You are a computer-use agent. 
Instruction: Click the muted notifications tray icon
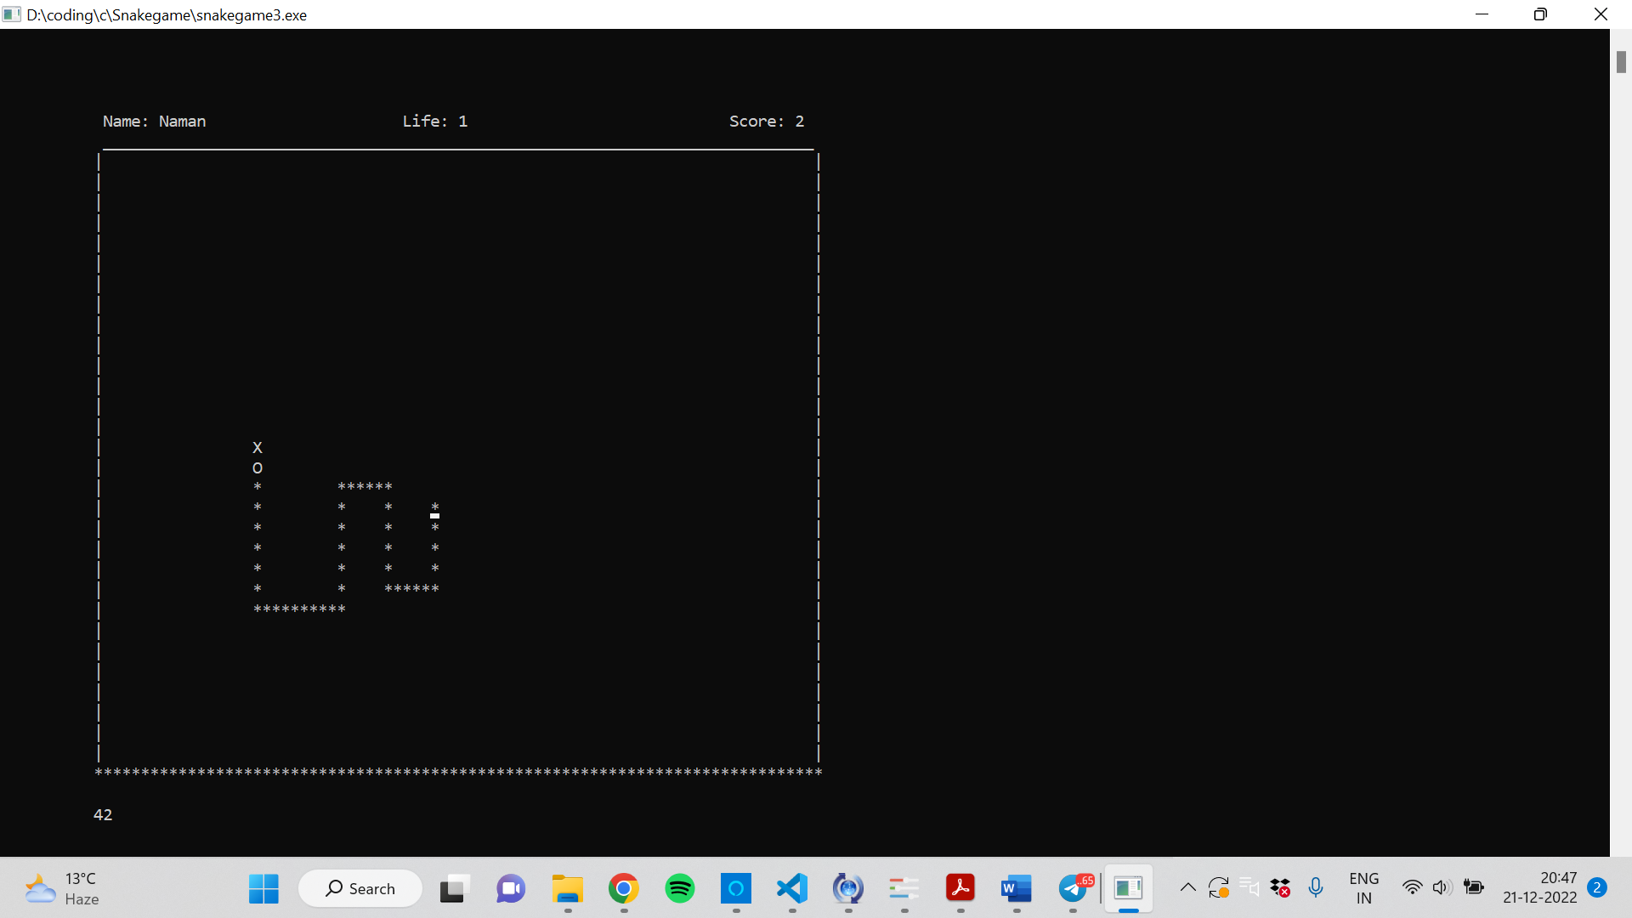pos(1249,888)
